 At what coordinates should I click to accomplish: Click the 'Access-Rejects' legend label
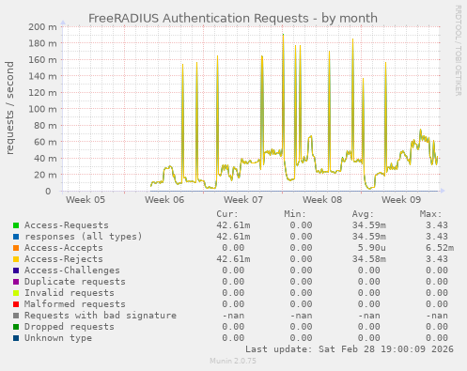coord(64,259)
